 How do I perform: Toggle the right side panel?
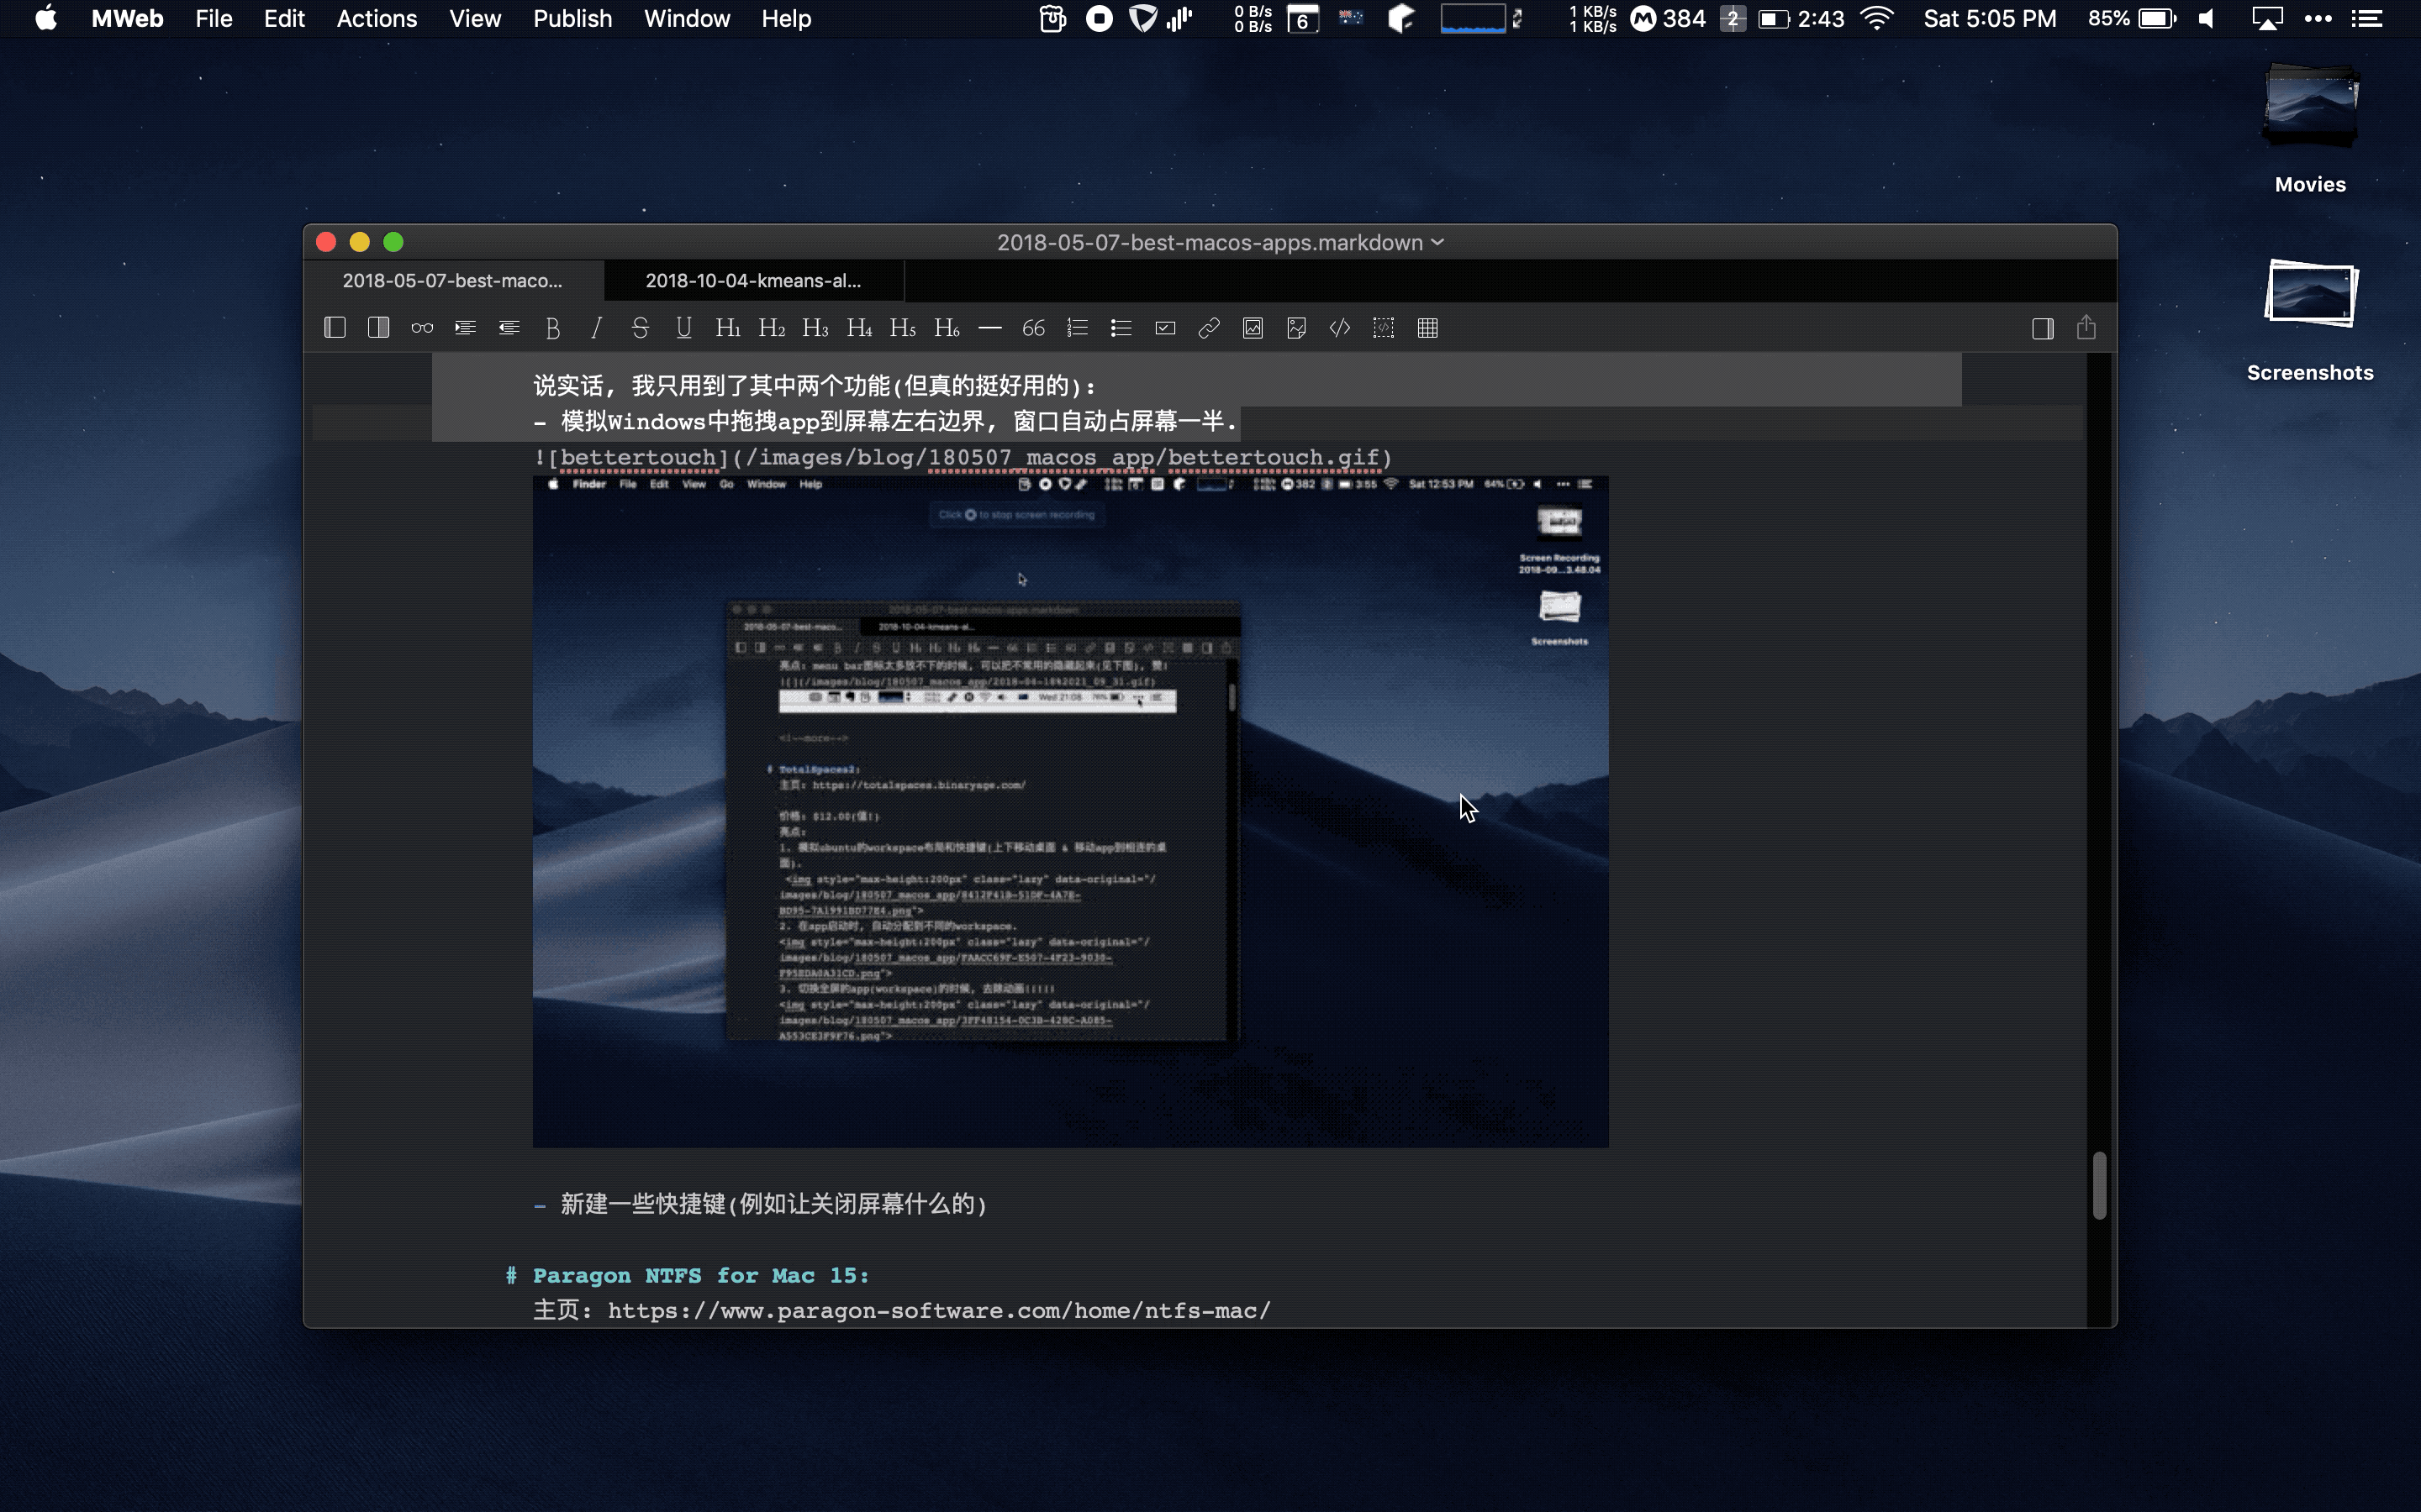2043,328
